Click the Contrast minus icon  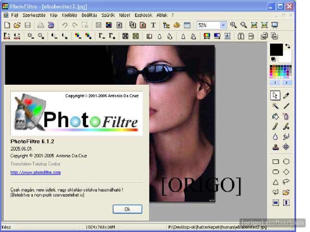(x=54, y=36)
